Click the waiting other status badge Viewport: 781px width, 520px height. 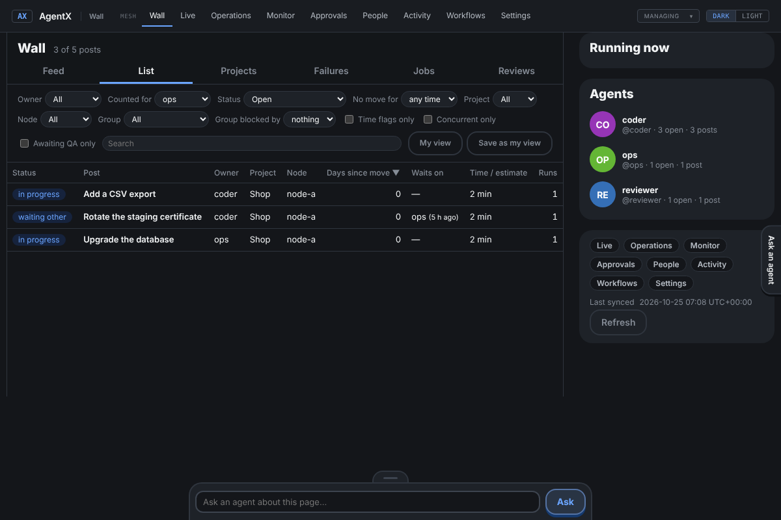click(42, 217)
